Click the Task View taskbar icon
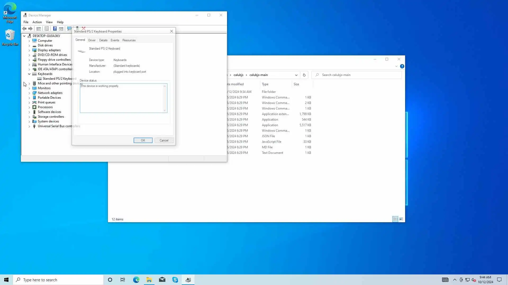 123,280
